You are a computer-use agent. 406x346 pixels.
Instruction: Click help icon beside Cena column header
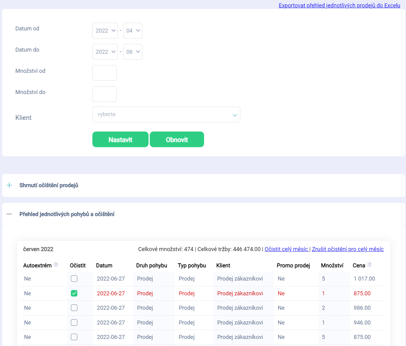[369, 265]
